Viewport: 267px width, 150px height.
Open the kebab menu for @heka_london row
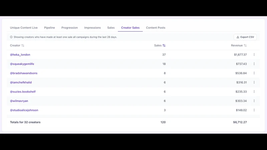[254, 55]
